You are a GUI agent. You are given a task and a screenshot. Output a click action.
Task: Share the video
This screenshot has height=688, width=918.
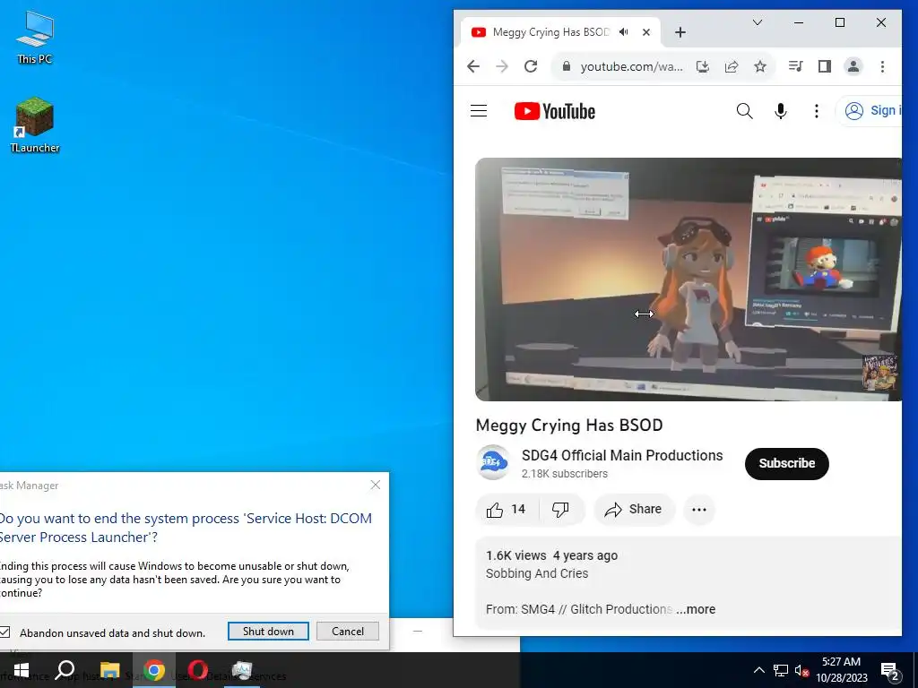tap(634, 510)
